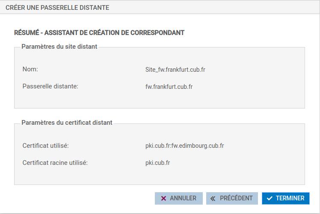
Task: Select the "Paramètres du certificat distant" legend
Action: (x=67, y=123)
